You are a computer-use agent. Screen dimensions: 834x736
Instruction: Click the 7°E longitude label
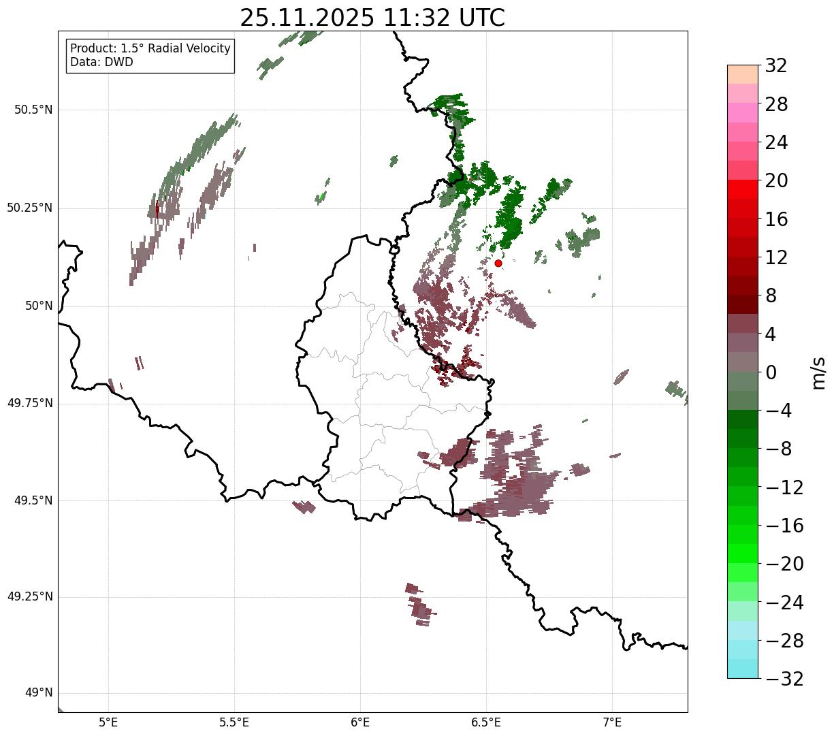pyautogui.click(x=612, y=722)
